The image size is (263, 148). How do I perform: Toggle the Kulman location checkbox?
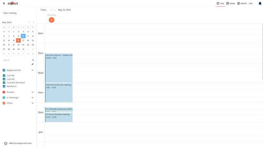coord(4,92)
